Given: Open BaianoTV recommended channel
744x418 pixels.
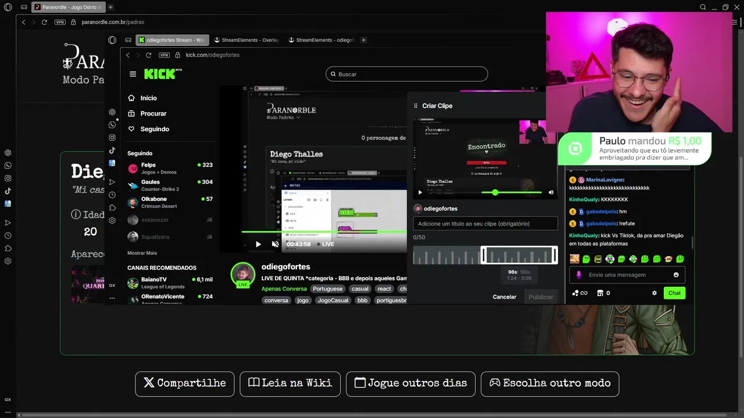Looking at the screenshot, I should 170,283.
